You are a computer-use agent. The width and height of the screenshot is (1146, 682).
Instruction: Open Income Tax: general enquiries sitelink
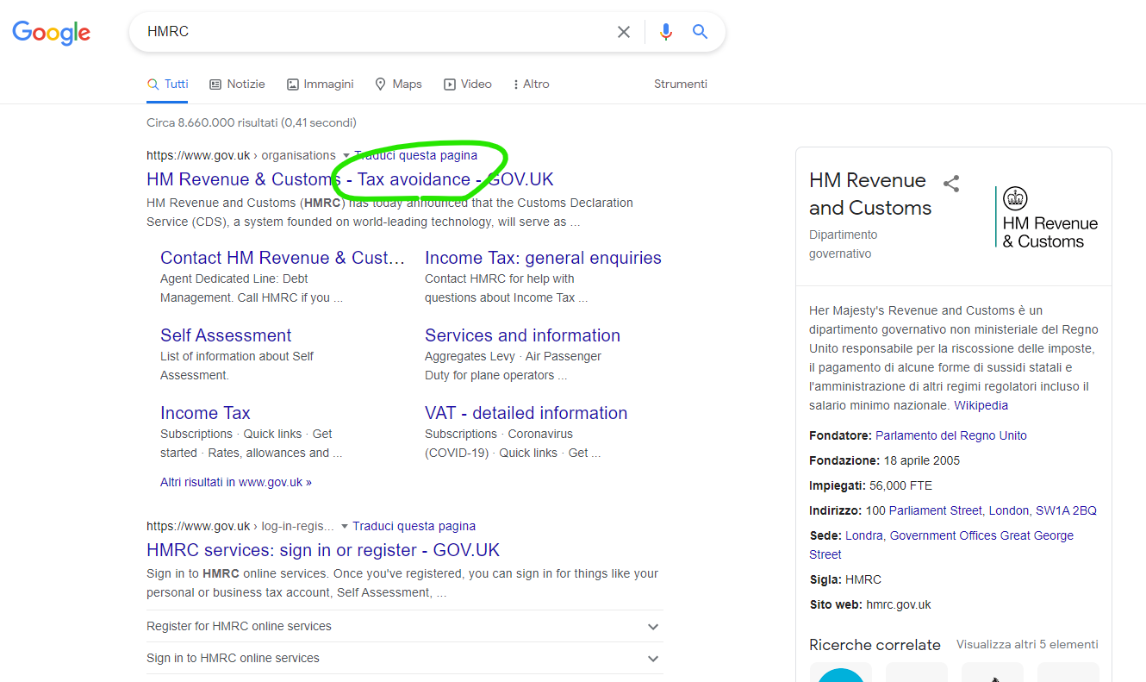click(543, 258)
